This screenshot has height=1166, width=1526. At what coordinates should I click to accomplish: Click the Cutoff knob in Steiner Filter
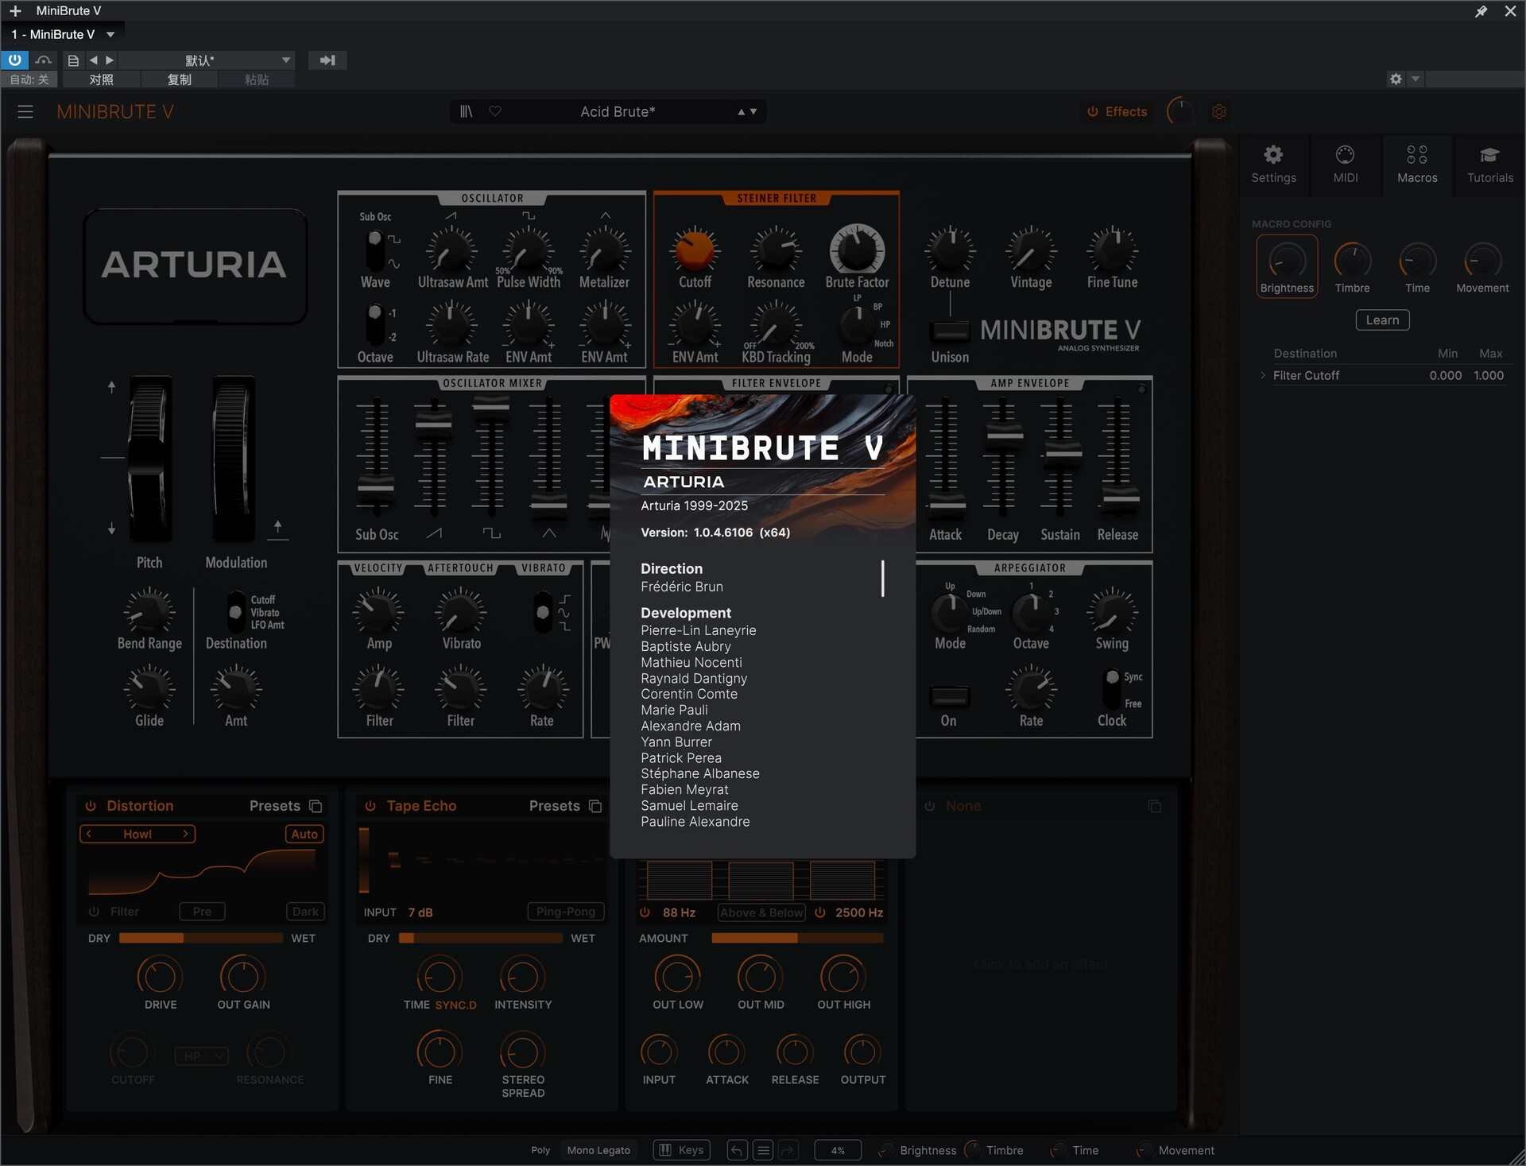[695, 250]
